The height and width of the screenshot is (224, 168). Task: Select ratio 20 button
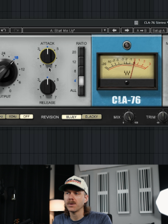click(x=81, y=52)
